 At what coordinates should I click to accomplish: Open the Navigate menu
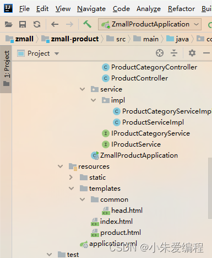point(91,9)
